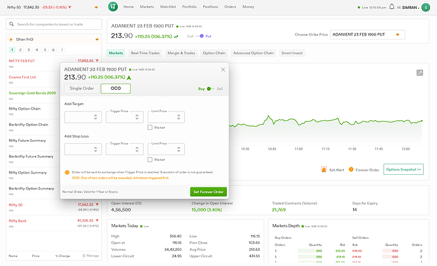Click the Forever Order orange icon
Viewport: 437px width, 266px height.
point(351,169)
